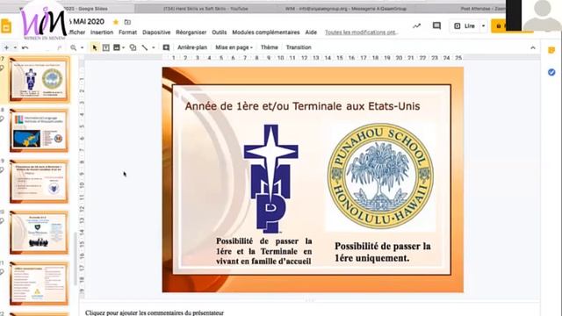Select the text box tool
The width and height of the screenshot is (562, 316).
[x=105, y=47]
